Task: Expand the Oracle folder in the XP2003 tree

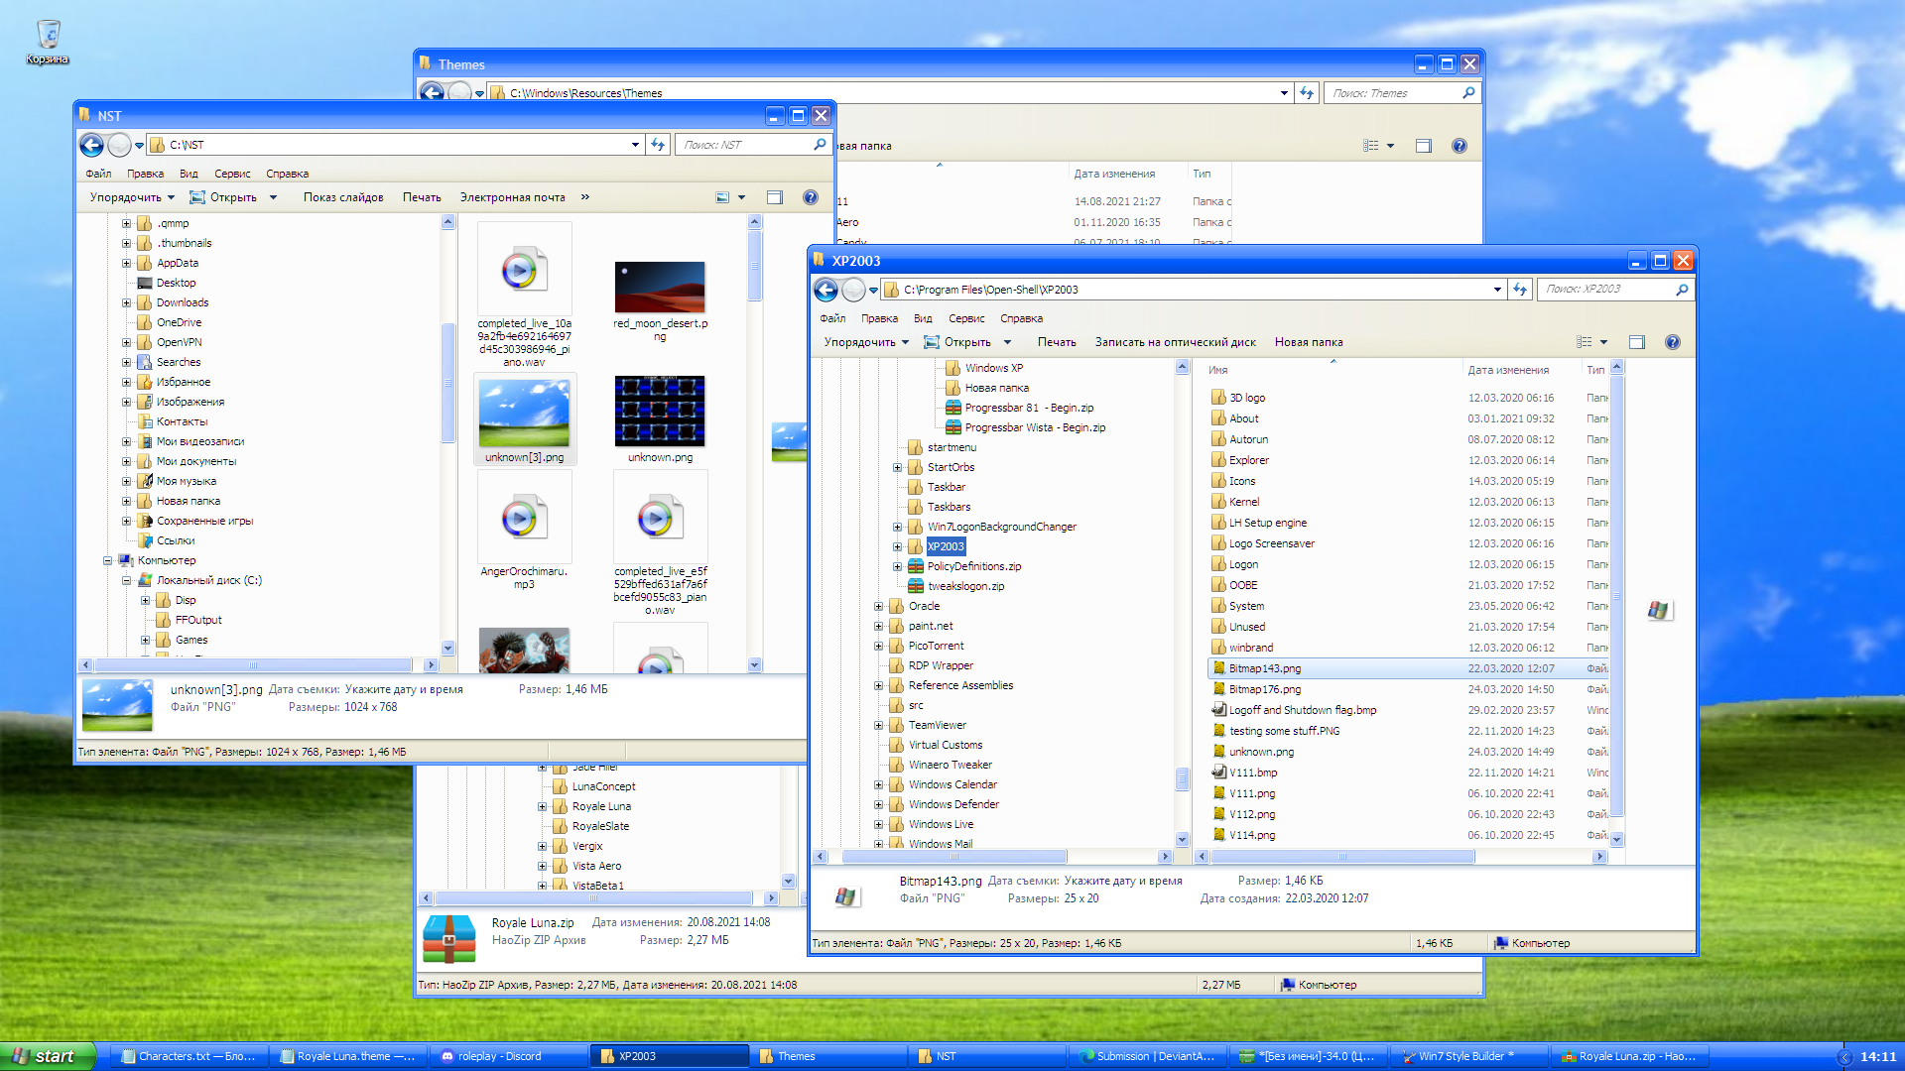Action: pos(878,606)
